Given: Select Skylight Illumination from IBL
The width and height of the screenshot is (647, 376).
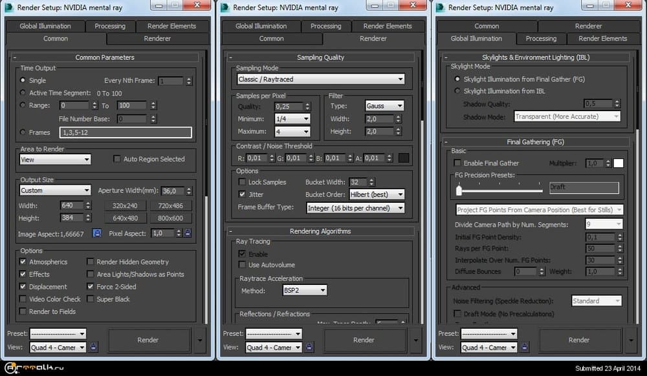Looking at the screenshot, I should click(458, 90).
